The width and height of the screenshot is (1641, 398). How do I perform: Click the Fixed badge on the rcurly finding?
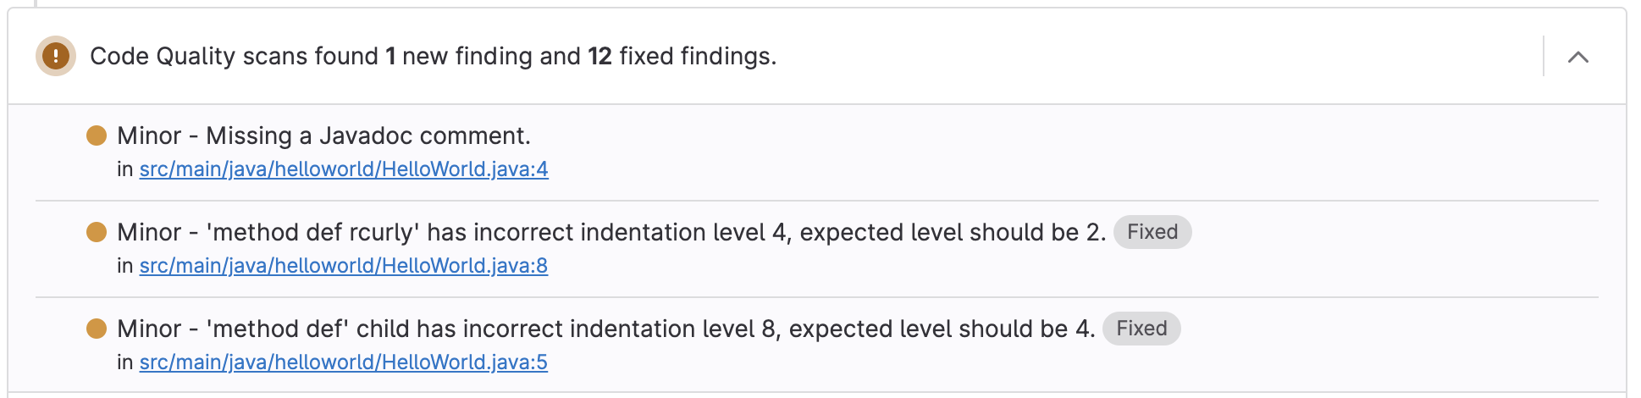pyautogui.click(x=1152, y=232)
